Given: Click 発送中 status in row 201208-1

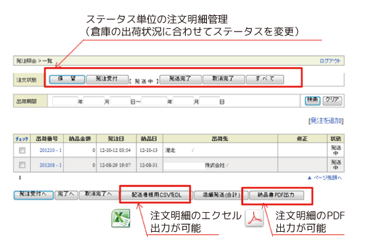Looking at the screenshot, I should [x=336, y=165].
